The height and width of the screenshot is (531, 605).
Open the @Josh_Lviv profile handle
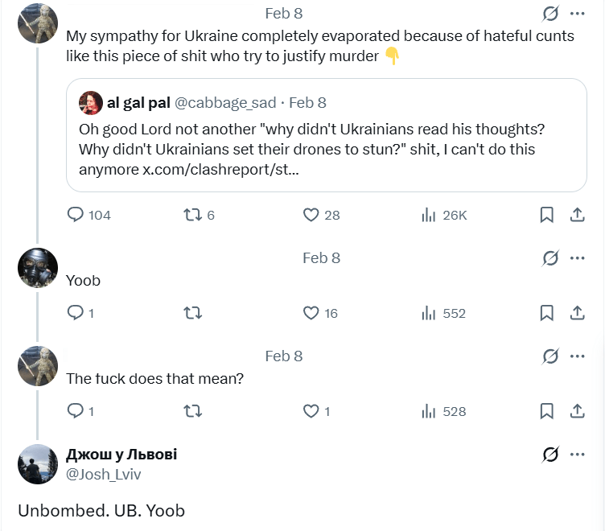point(103,475)
